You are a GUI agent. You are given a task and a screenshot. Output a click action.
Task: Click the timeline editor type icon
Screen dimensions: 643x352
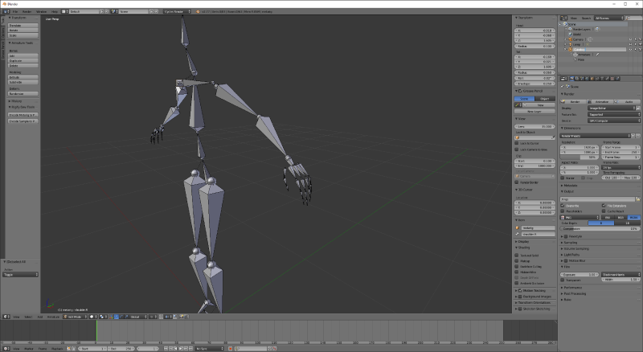point(6,349)
